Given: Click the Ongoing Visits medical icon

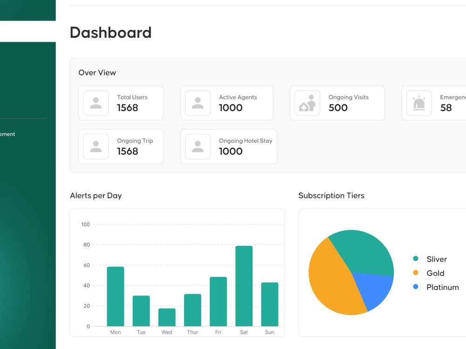Looking at the screenshot, I should tap(307, 103).
